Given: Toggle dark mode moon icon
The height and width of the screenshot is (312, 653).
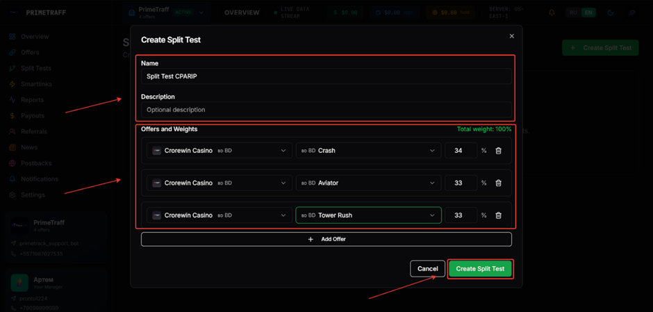Looking at the screenshot, I should [611, 13].
